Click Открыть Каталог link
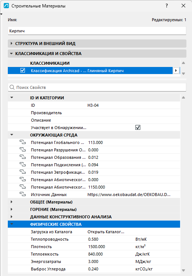 [x=106, y=232]
